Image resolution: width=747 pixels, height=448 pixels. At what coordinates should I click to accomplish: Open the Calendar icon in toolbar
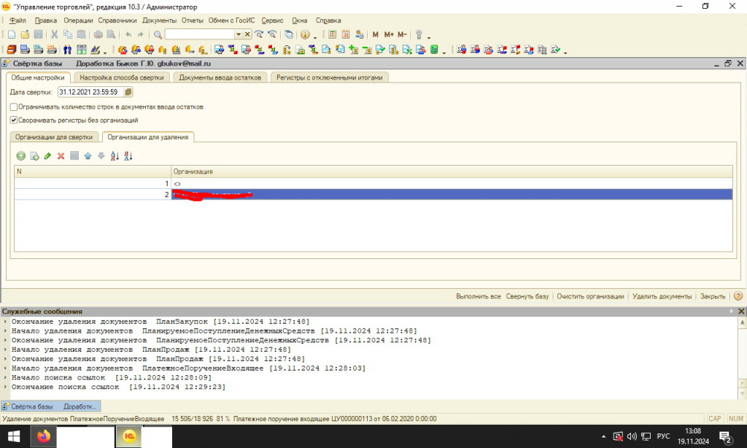click(x=346, y=35)
